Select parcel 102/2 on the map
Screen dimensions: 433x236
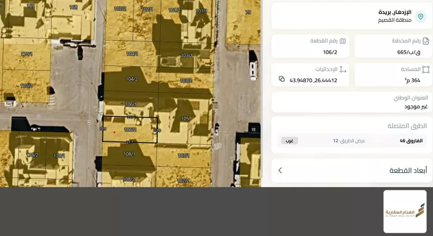120,9
